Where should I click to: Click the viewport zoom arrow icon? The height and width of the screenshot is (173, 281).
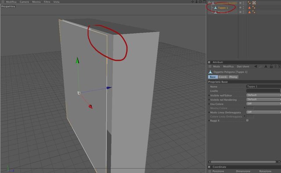coord(196,2)
